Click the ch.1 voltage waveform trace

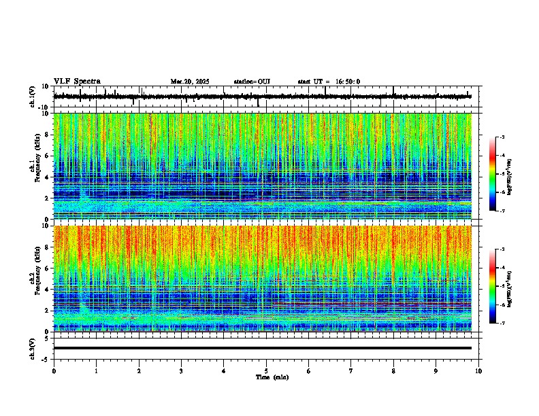tap(263, 97)
